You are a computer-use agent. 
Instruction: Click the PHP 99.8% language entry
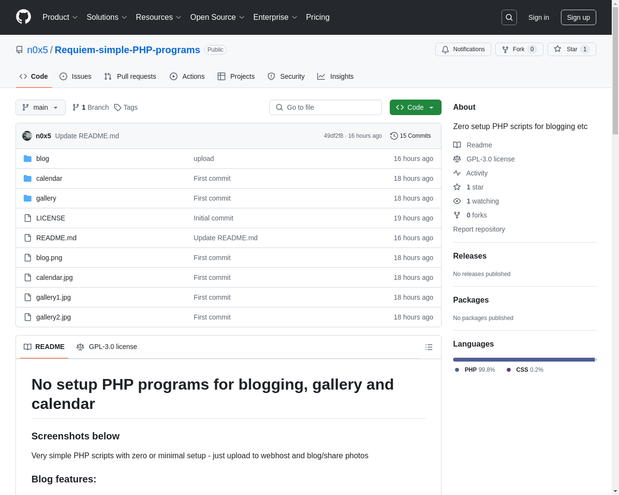click(x=475, y=370)
